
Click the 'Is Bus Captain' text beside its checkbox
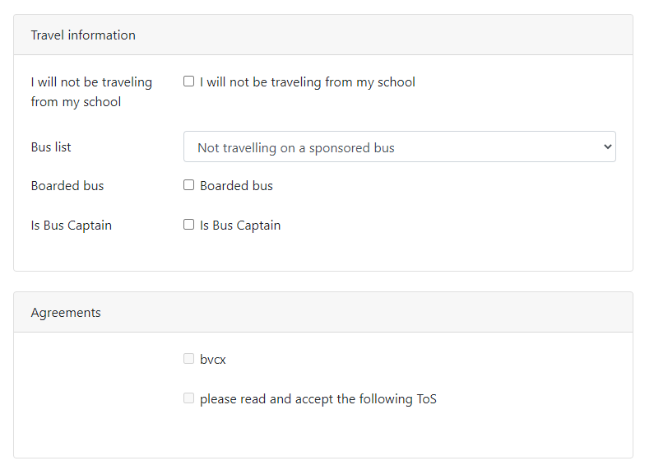point(240,226)
